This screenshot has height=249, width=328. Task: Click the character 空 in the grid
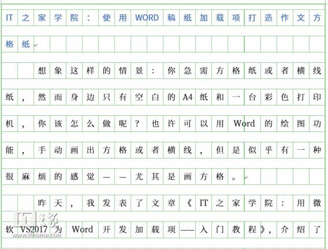(x=139, y=97)
